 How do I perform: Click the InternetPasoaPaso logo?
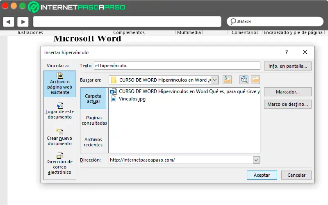(77, 7)
